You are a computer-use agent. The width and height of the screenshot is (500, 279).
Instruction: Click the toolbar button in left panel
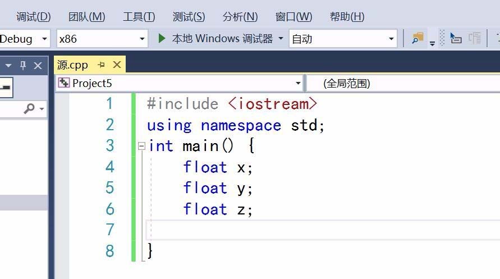(x=6, y=87)
